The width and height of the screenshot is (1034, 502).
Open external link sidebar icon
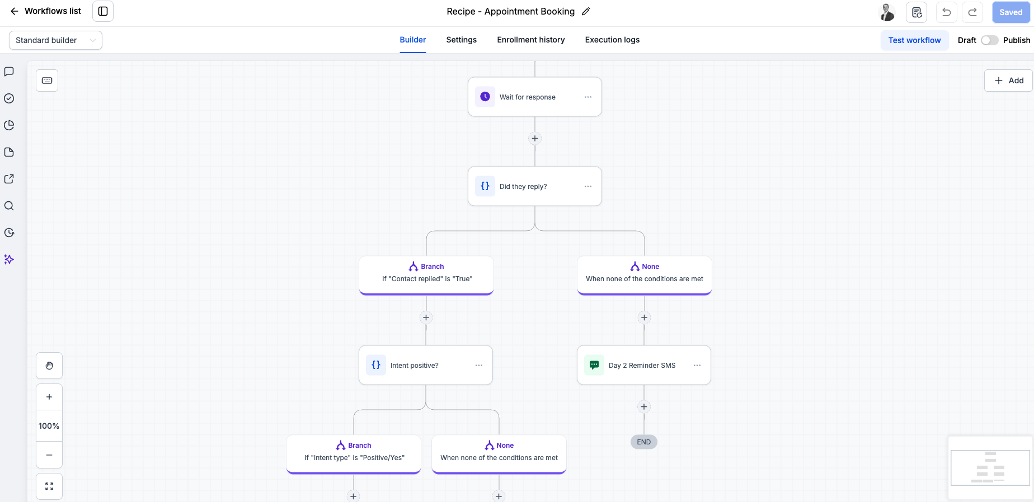click(x=9, y=179)
